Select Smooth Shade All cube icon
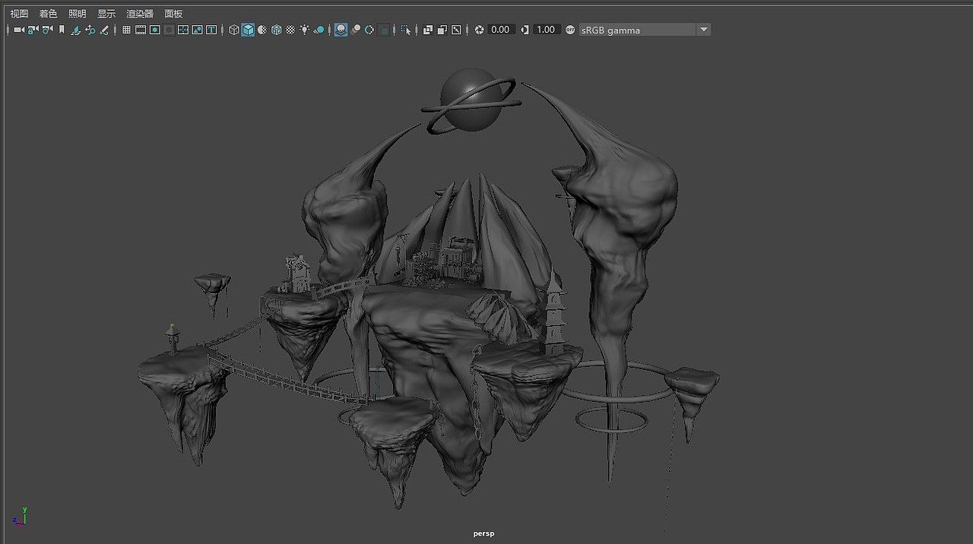Image resolution: width=973 pixels, height=544 pixels. (248, 30)
